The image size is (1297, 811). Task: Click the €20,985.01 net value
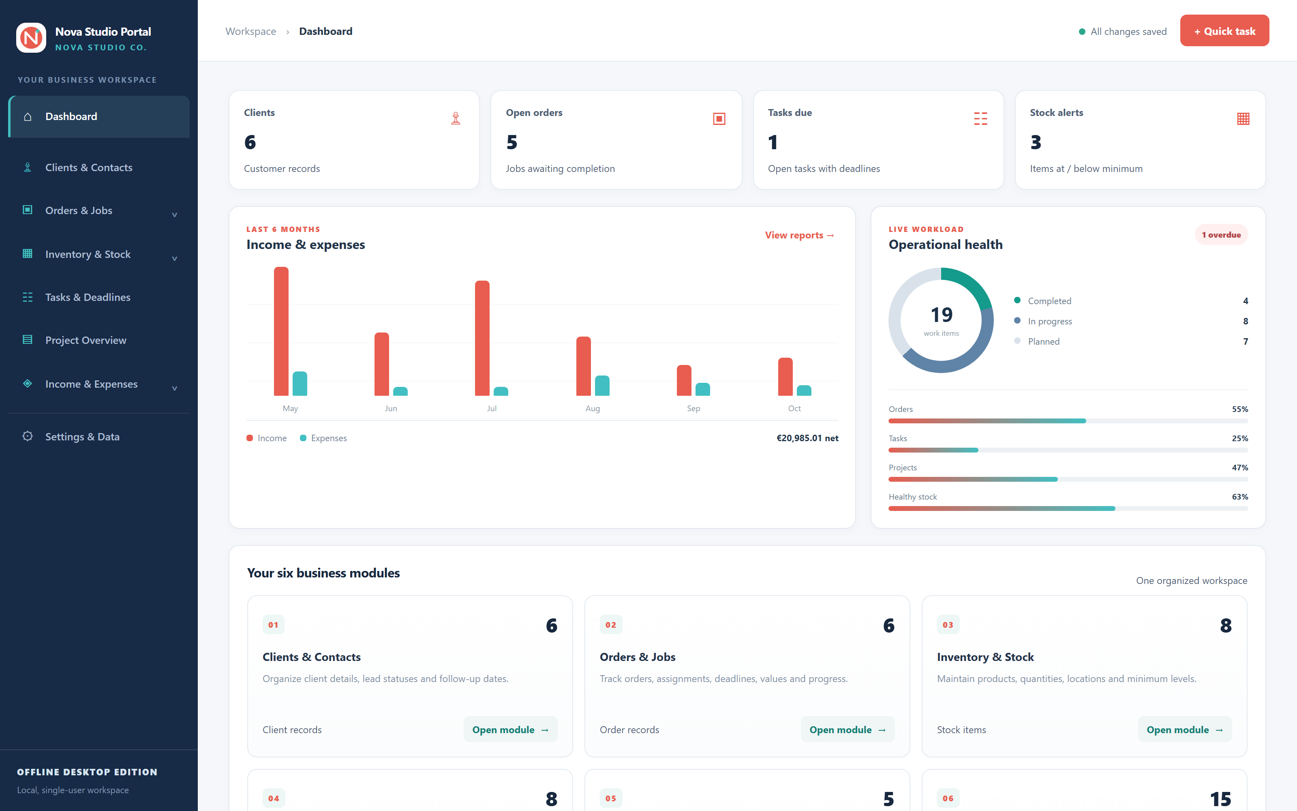point(807,438)
